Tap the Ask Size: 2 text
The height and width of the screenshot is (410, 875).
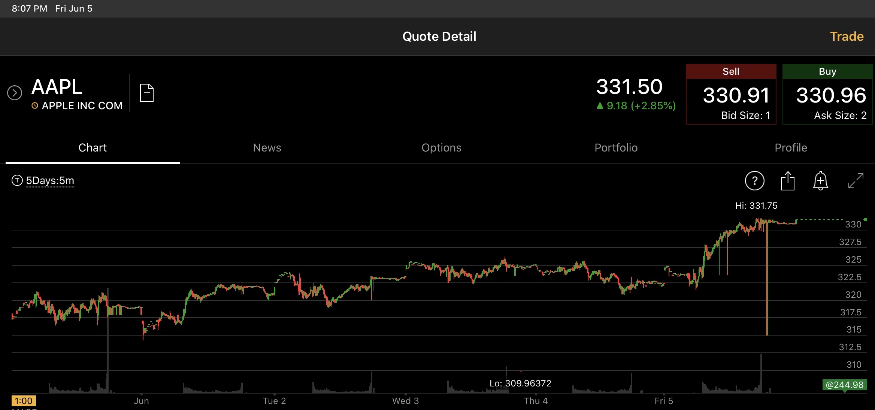(x=840, y=116)
